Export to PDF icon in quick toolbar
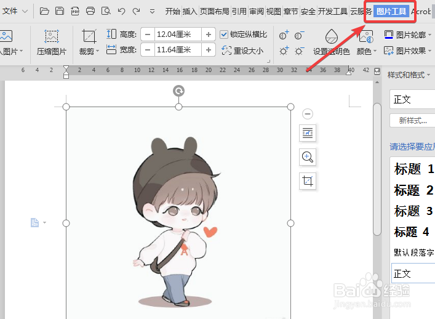This screenshot has height=319, width=435. tap(75, 11)
